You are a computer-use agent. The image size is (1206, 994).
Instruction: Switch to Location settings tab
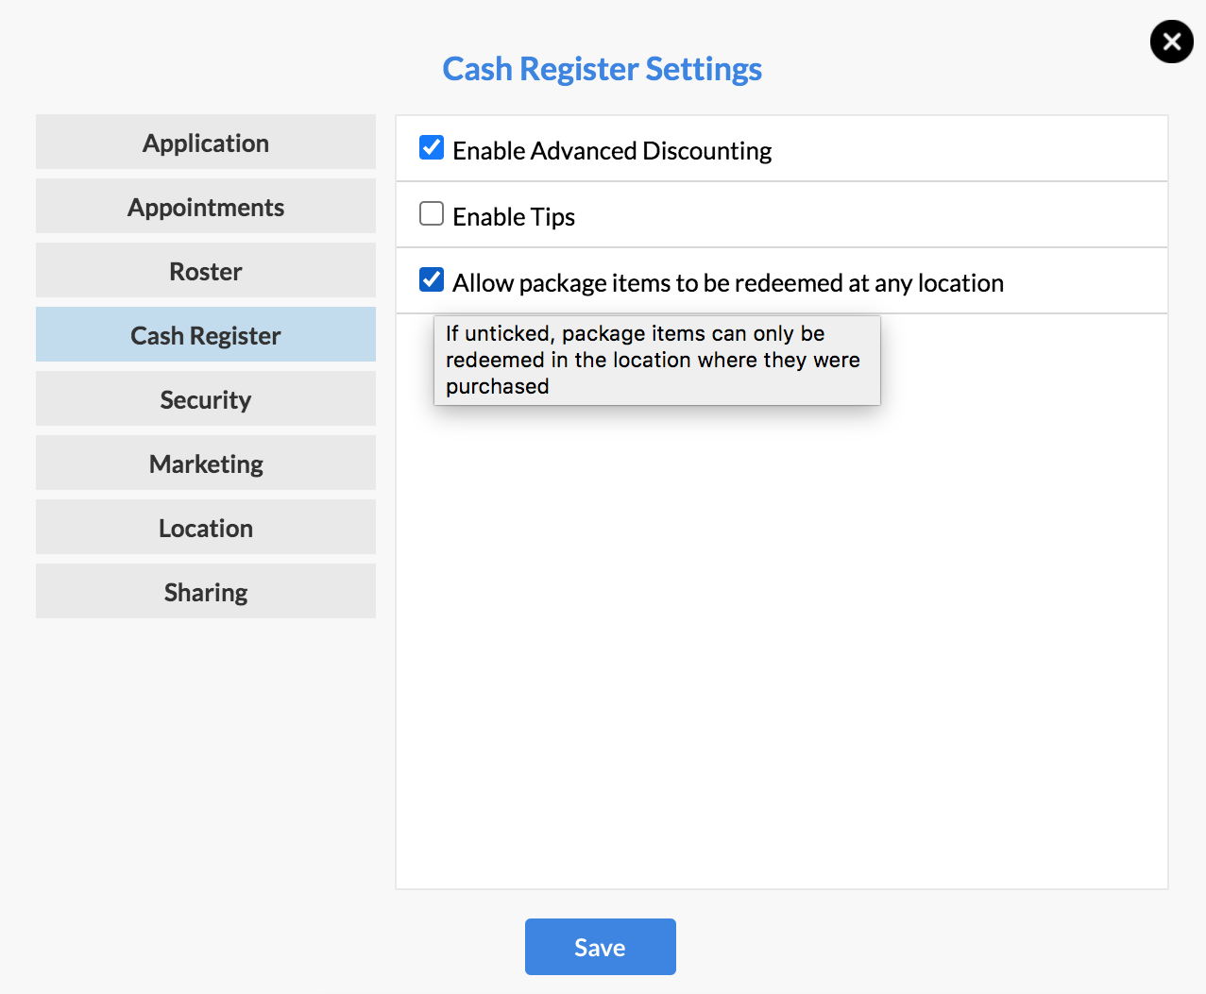206,528
